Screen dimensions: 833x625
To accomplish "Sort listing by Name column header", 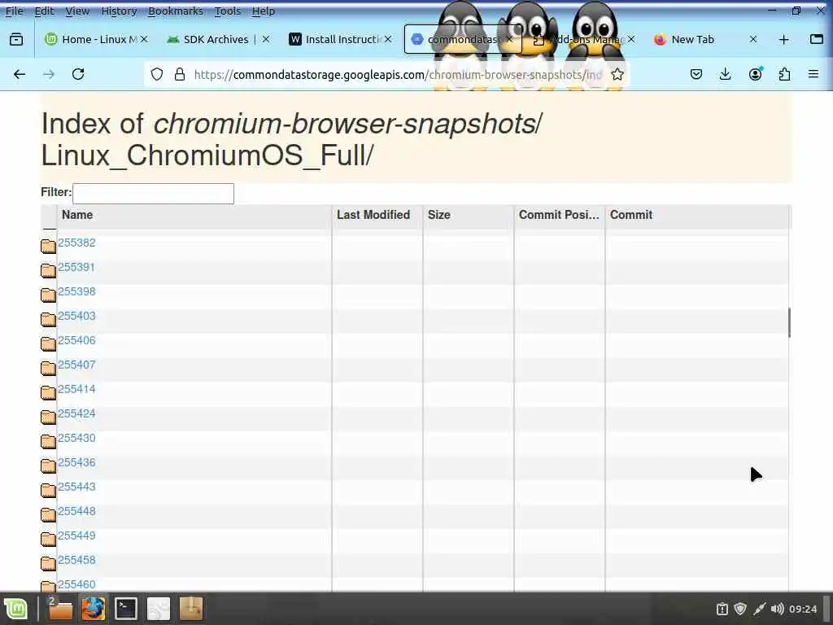I will 194,215.
